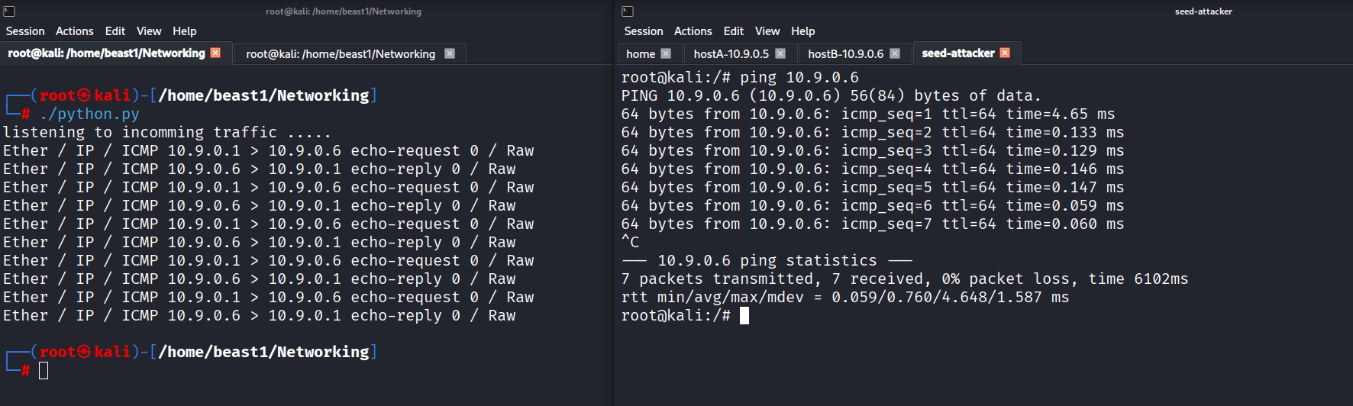Open Session menu in the left terminal
Screen dimensions: 1353x406
25,31
